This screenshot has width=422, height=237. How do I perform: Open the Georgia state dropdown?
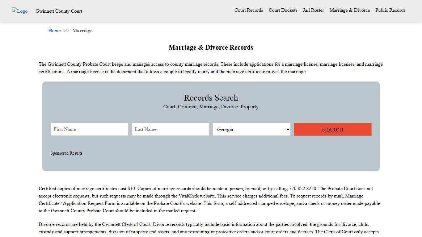pyautogui.click(x=251, y=129)
